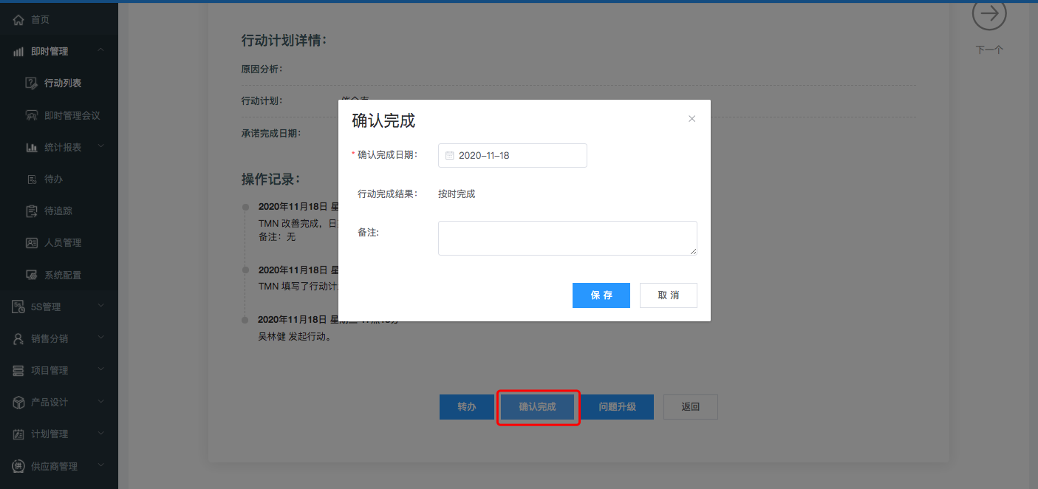Save the completion confirmation with 保存
This screenshot has width=1038, height=489.
(601, 295)
